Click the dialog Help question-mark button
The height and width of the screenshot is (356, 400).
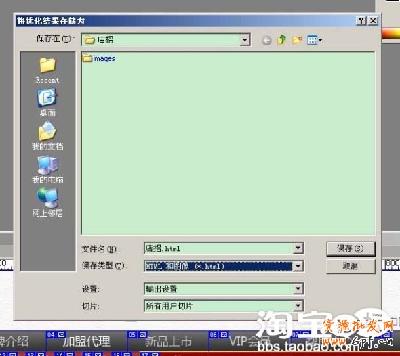[361, 20]
